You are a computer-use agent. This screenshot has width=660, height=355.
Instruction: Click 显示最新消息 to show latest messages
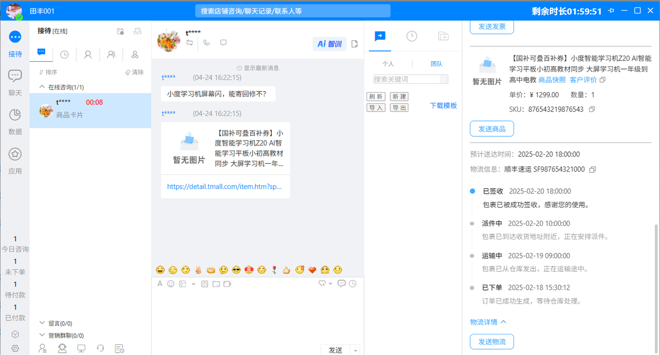tap(258, 68)
